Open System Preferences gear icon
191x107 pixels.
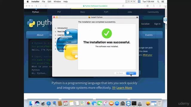tap(123, 103)
